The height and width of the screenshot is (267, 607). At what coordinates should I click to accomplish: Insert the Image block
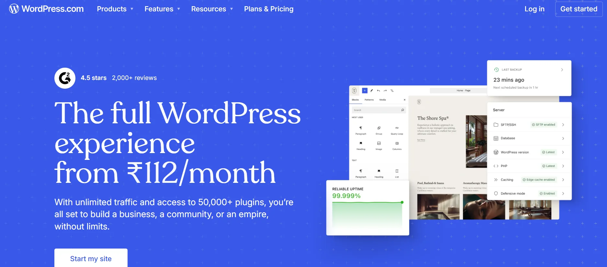coord(379,146)
